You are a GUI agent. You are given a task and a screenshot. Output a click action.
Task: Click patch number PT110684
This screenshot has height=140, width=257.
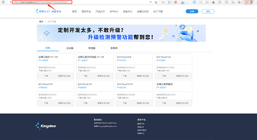pyautogui.click(x=161, y=60)
